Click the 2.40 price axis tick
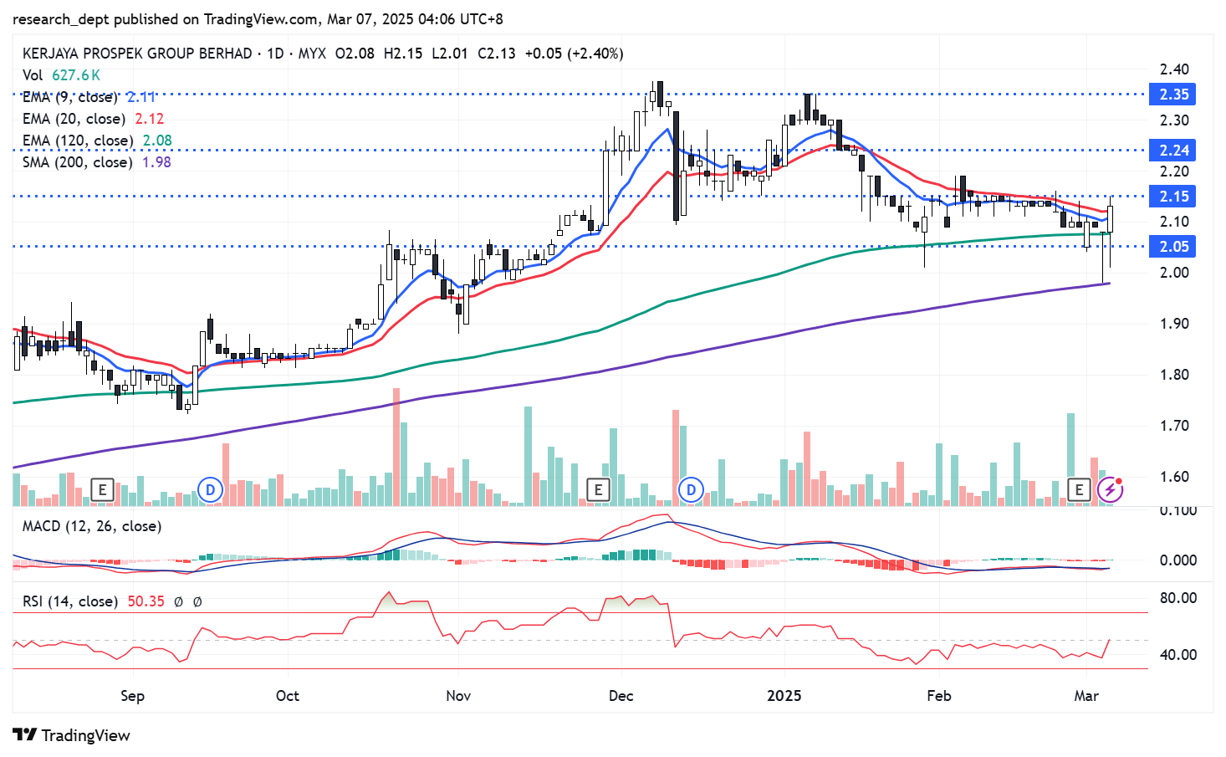Viewport: 1226px width, 757px height. coord(1174,69)
